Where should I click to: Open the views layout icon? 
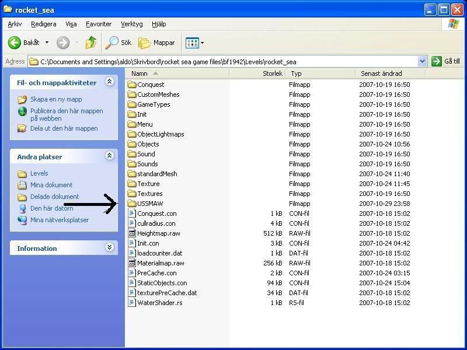(x=192, y=43)
